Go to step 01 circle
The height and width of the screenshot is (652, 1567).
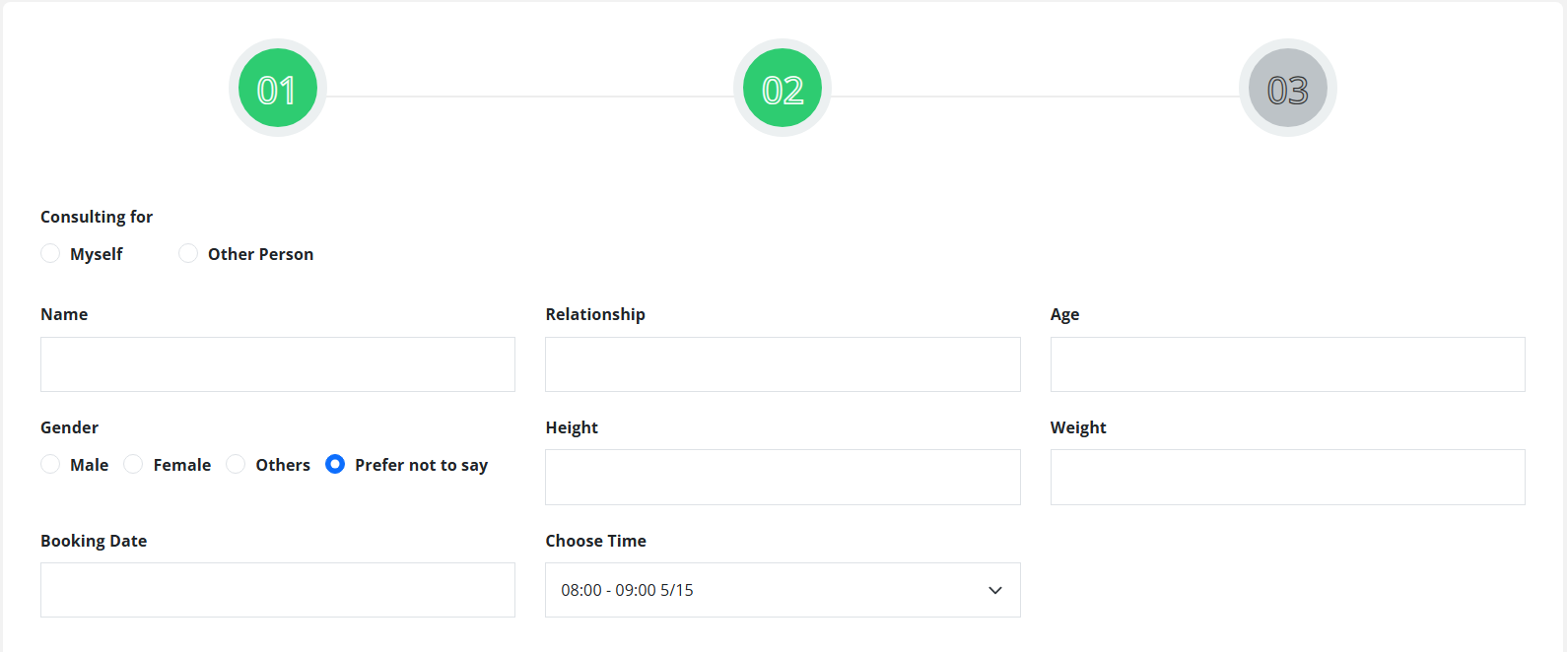[277, 89]
